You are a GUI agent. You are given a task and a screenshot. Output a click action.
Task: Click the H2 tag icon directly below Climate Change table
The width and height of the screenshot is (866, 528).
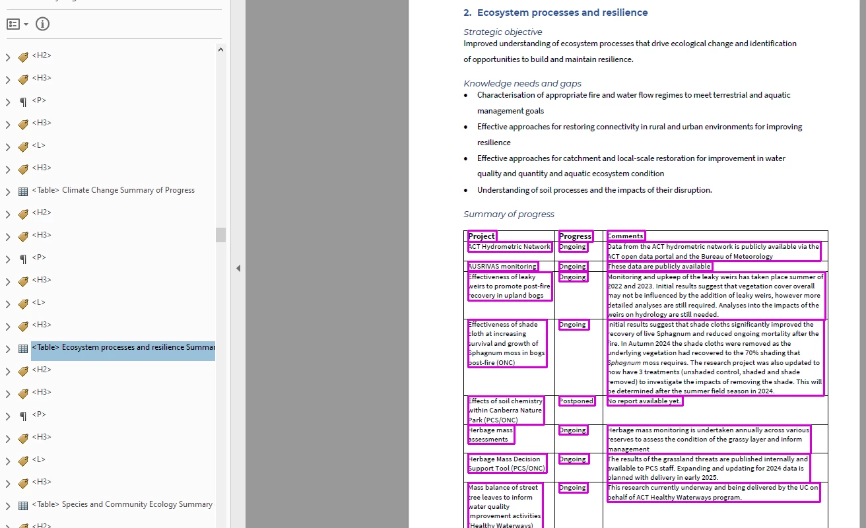tap(23, 214)
